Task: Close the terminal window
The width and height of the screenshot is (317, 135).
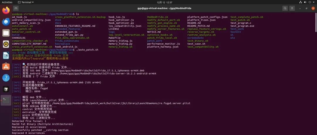Action: (313, 8)
